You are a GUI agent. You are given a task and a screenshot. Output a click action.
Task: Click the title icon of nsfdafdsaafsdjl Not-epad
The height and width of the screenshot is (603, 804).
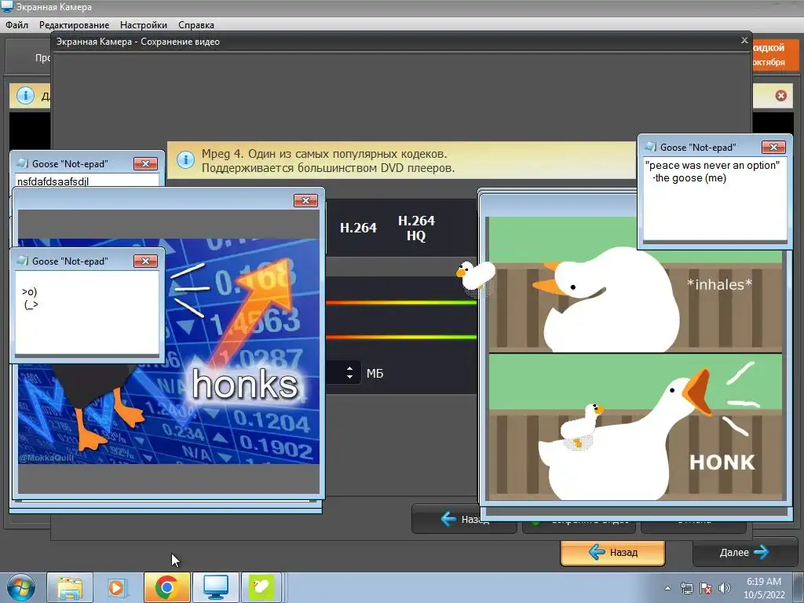pyautogui.click(x=22, y=163)
